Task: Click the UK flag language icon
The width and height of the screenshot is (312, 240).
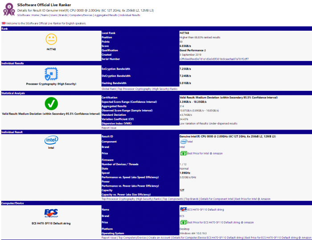Action: tap(4, 23)
